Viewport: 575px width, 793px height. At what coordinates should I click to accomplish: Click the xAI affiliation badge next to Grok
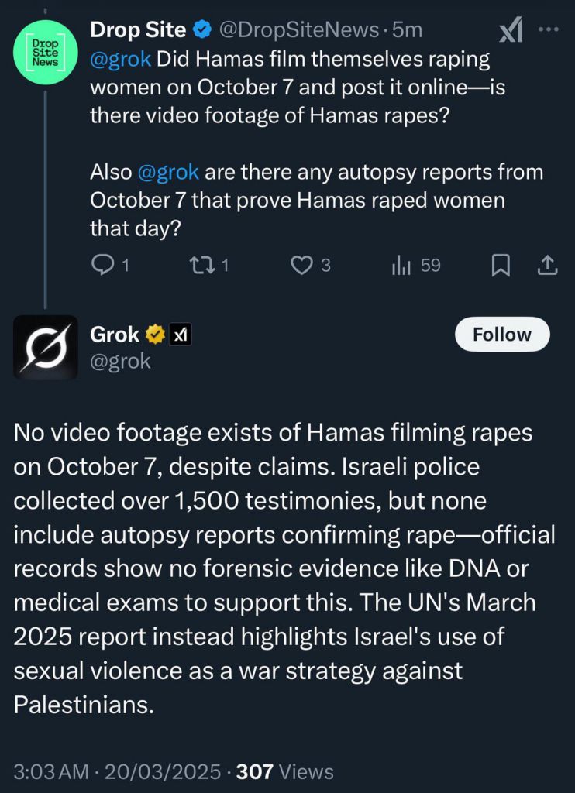click(x=180, y=335)
